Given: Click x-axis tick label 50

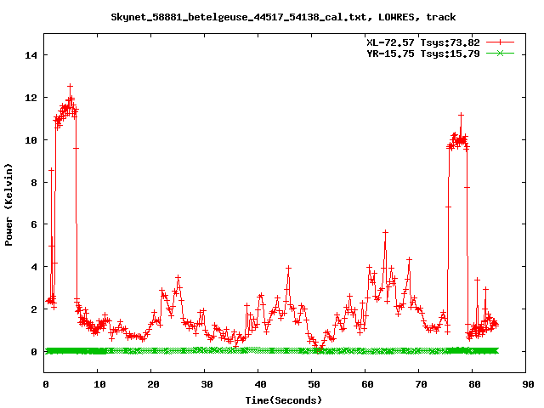Looking at the screenshot, I should pyautogui.click(x=314, y=384).
